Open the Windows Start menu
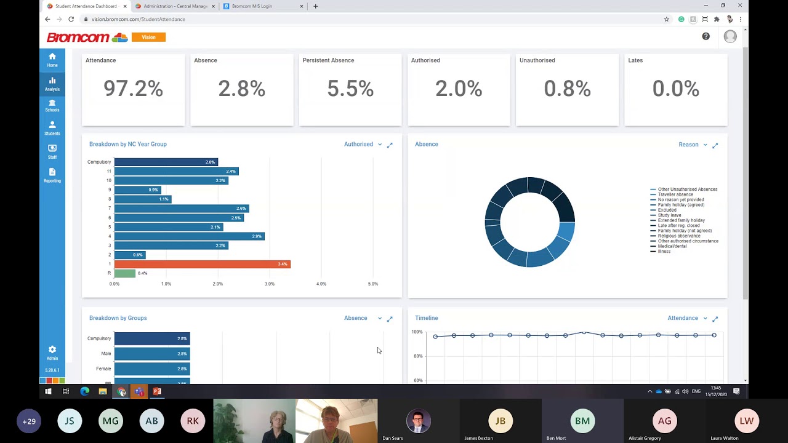This screenshot has width=788, height=443. 48,391
